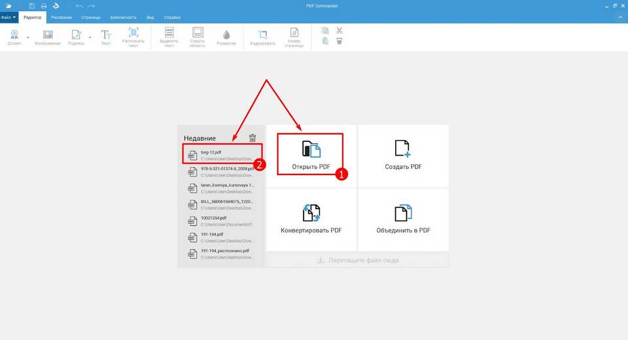Click the Открыть PDF tile
Viewport: 628px width, 340px height.
pos(311,156)
